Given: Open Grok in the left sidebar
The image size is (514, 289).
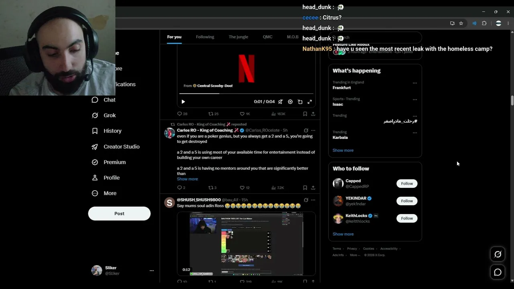Looking at the screenshot, I should [104, 115].
